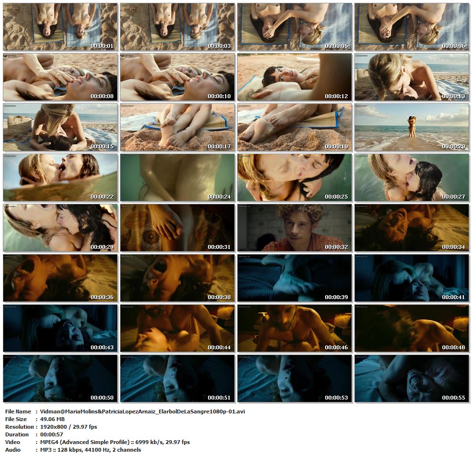Choose the frame stamped 00:00:13
472x456 pixels.
412,77
